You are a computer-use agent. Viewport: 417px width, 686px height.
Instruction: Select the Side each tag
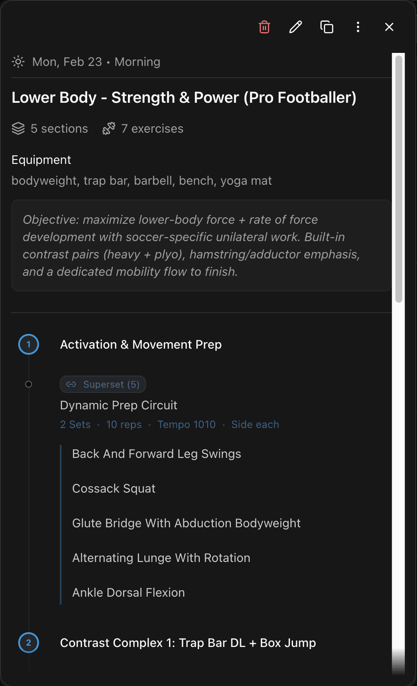click(255, 424)
